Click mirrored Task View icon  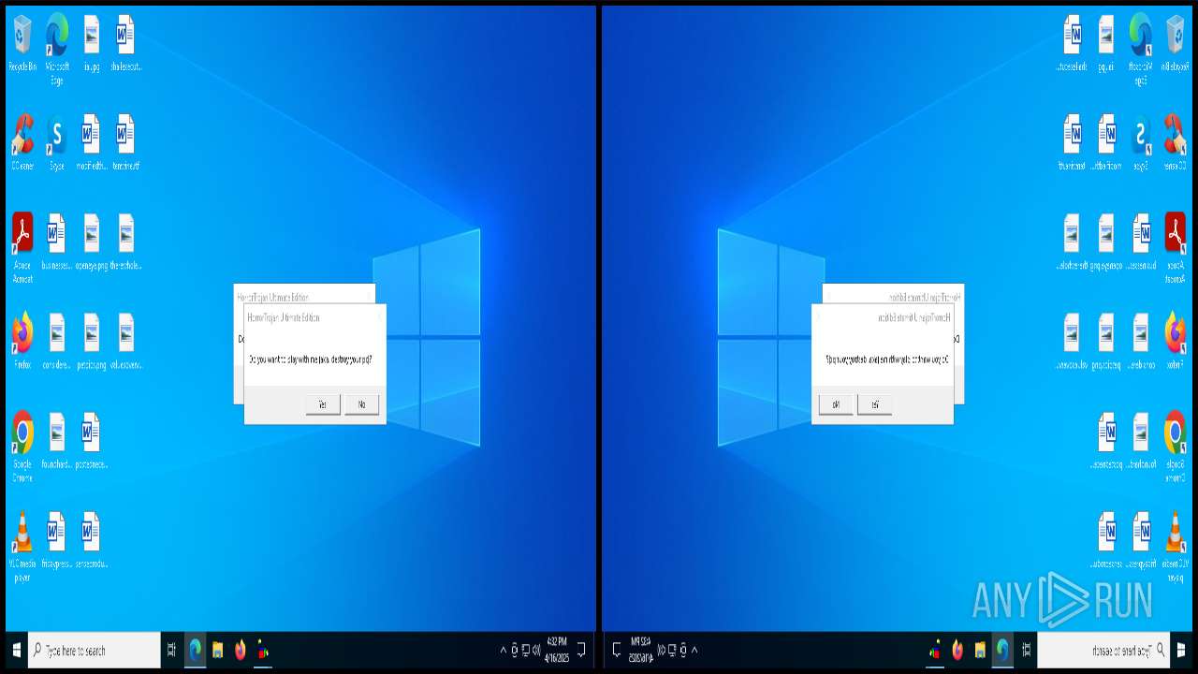1026,650
